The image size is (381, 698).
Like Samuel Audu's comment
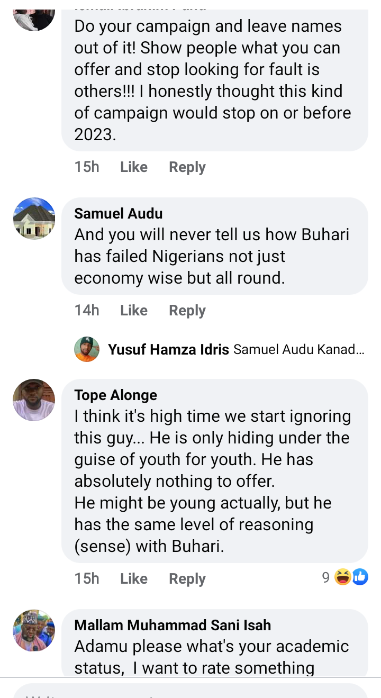click(133, 310)
